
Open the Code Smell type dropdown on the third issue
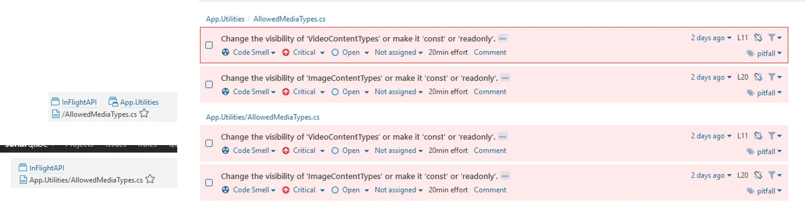pos(248,150)
